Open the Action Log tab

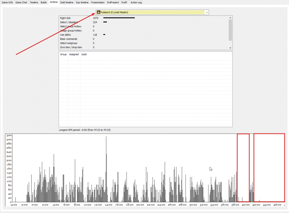click(x=136, y=2)
